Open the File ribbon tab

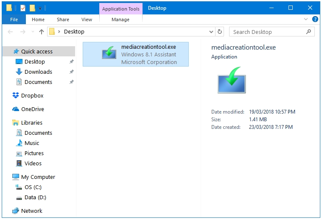(x=14, y=19)
